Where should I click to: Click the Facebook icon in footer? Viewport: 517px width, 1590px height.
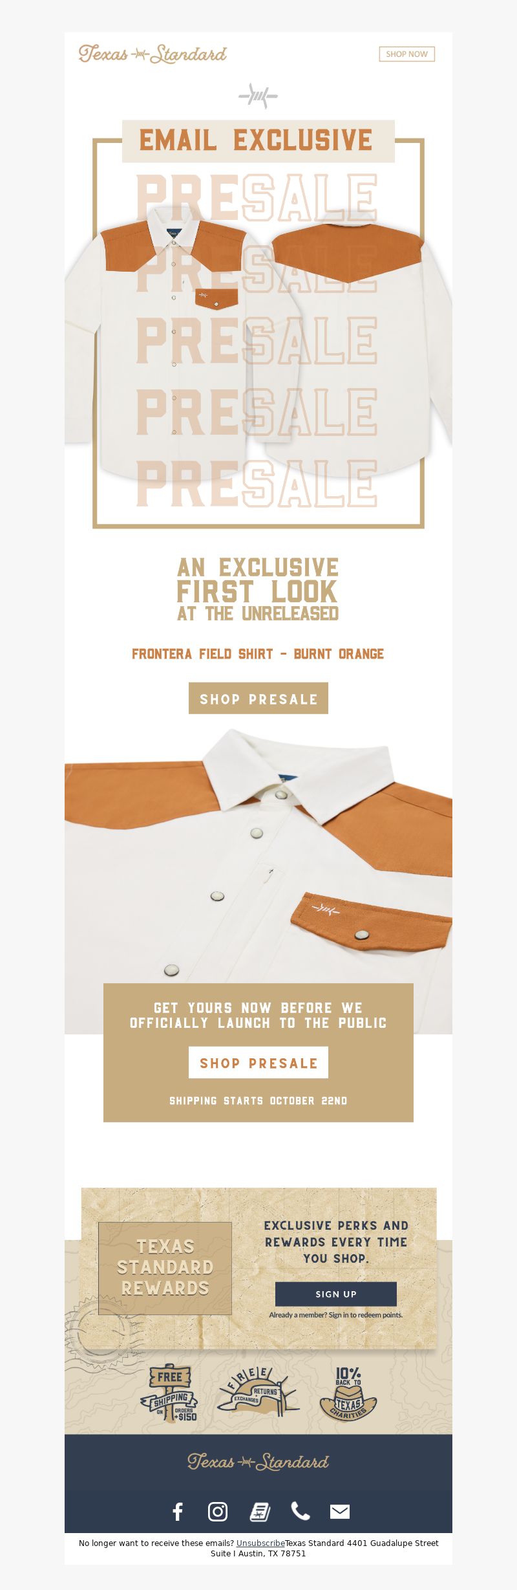pyautogui.click(x=178, y=1512)
